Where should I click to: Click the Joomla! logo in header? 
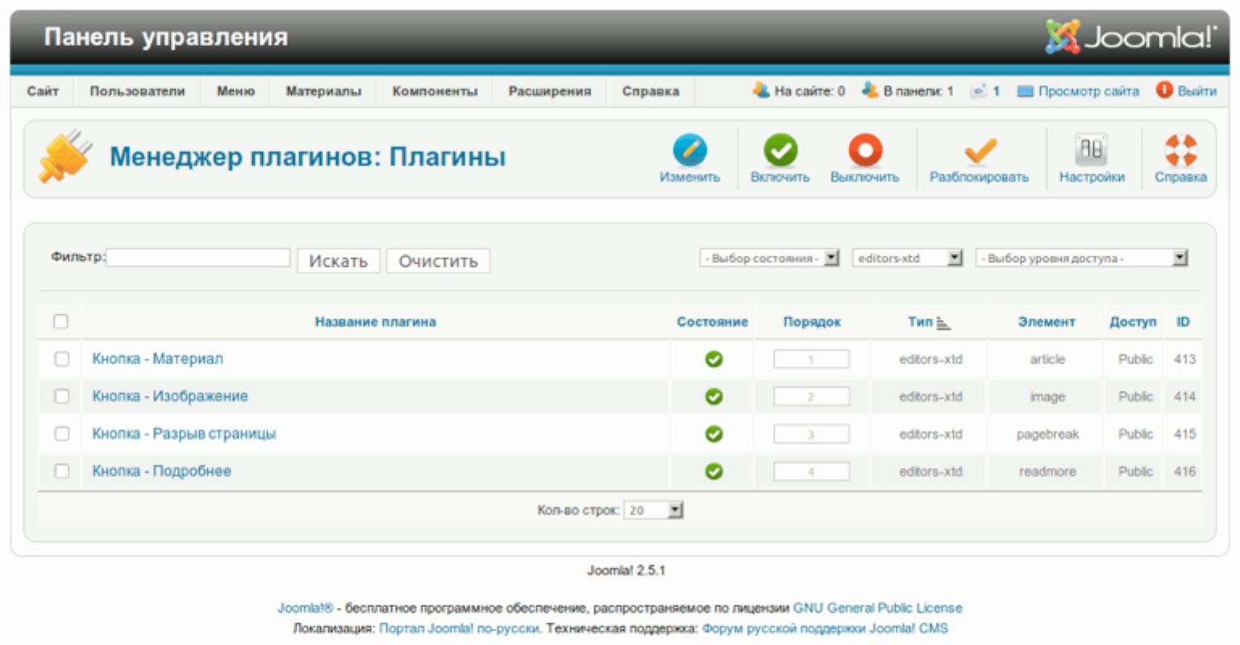(1130, 36)
